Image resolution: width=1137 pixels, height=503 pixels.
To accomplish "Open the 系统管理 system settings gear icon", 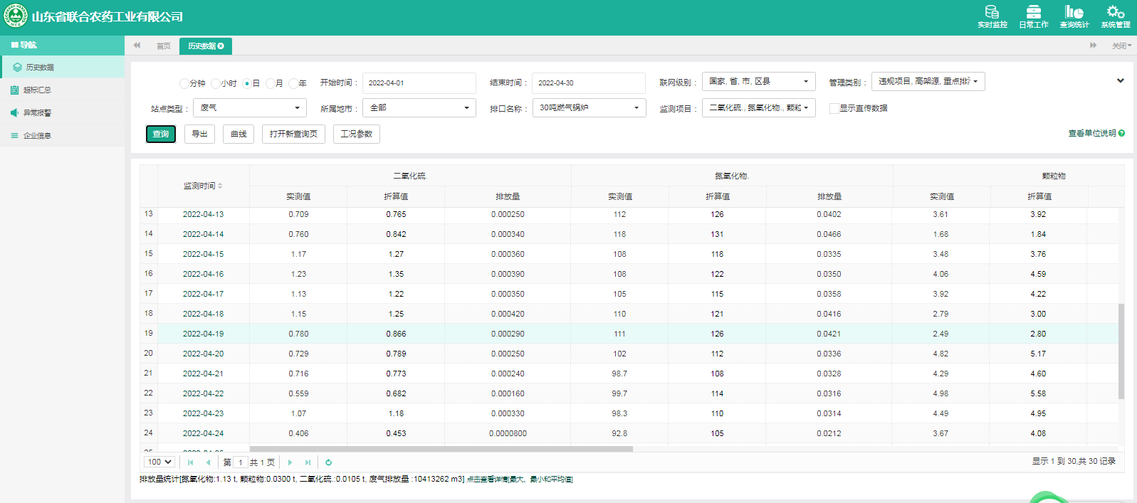I will 1115,16.
